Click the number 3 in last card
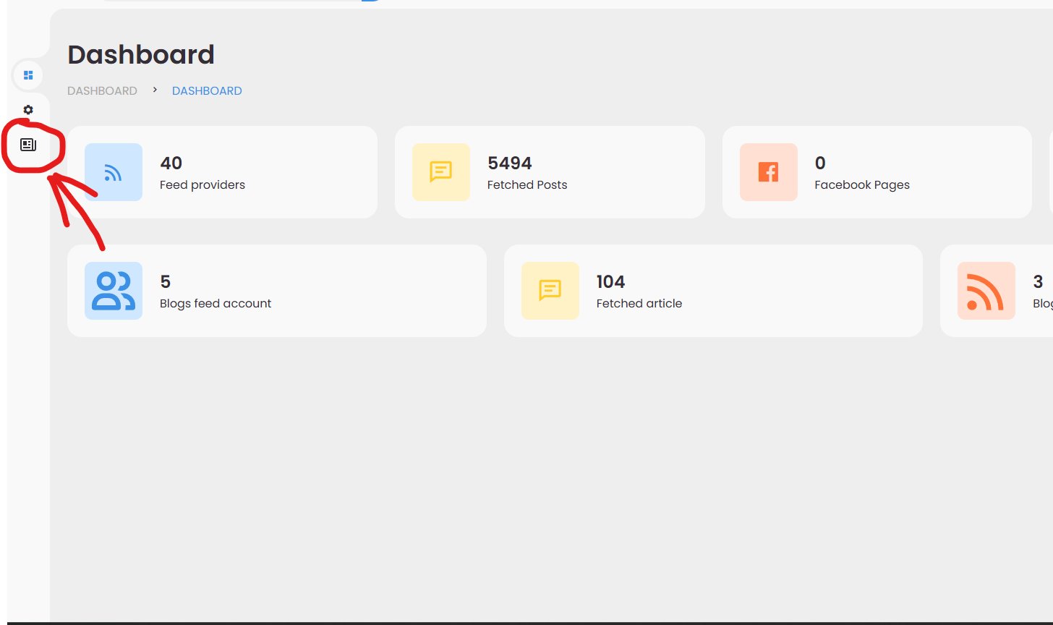Viewport: 1053px width, 625px height. (1038, 281)
